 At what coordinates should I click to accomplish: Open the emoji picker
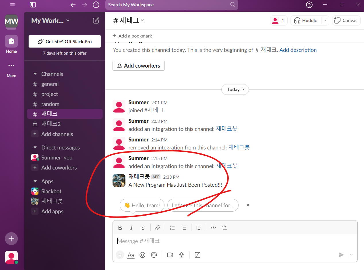(142, 255)
